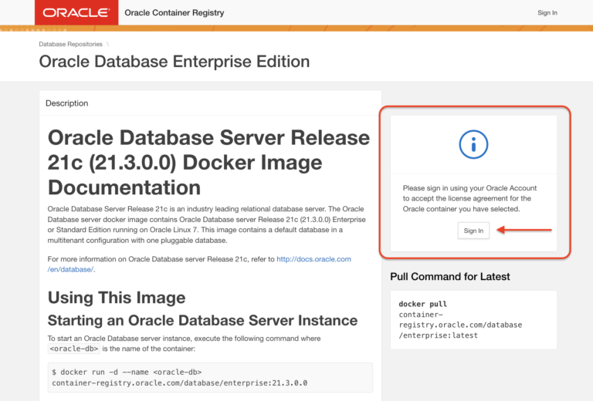Open Sign In link in top header
This screenshot has width=593, height=401.
pyautogui.click(x=547, y=13)
